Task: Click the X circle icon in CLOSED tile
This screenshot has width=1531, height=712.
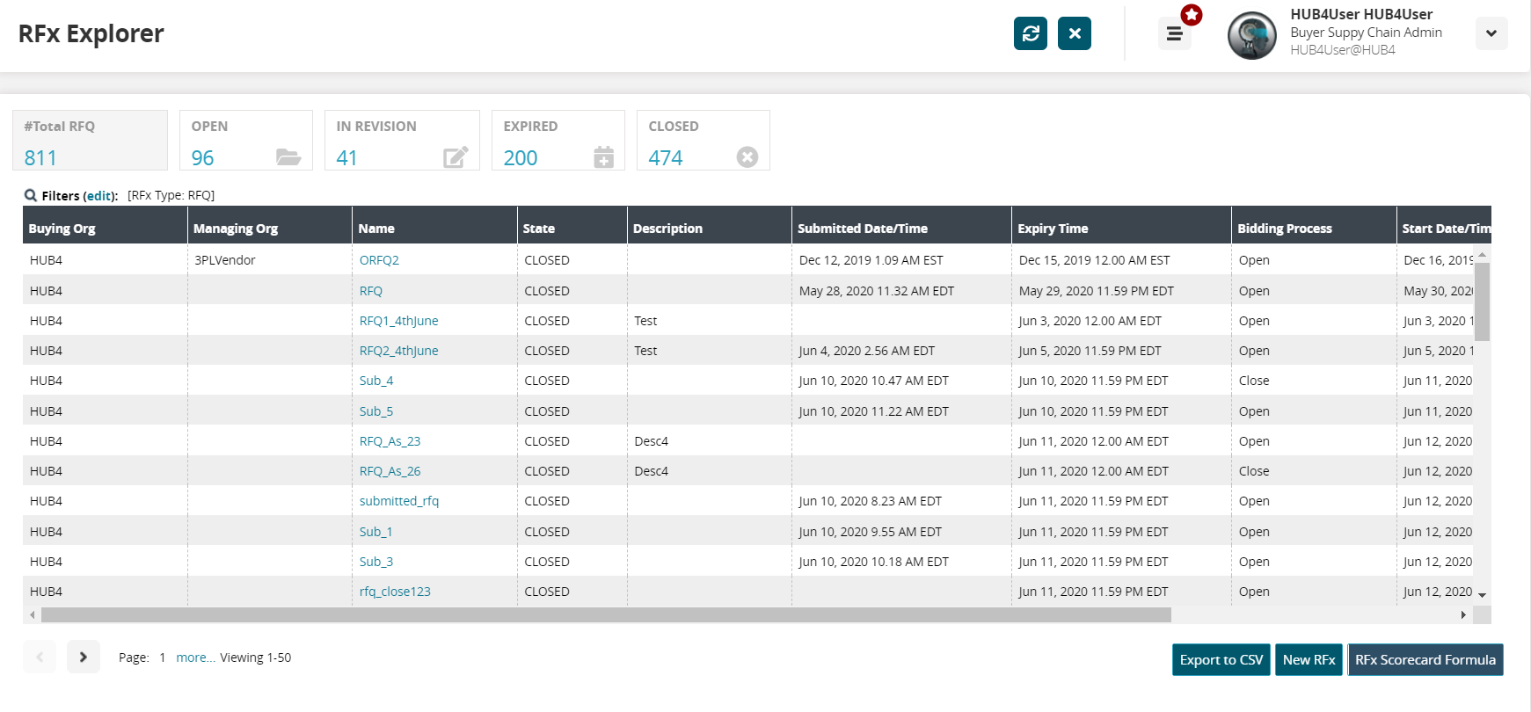Action: pyautogui.click(x=747, y=157)
